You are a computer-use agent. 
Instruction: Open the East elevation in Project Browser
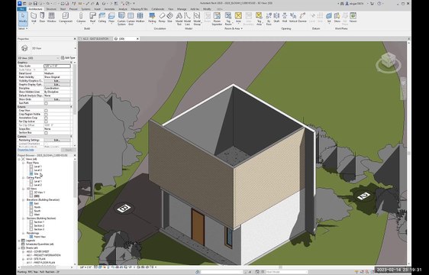(37, 204)
